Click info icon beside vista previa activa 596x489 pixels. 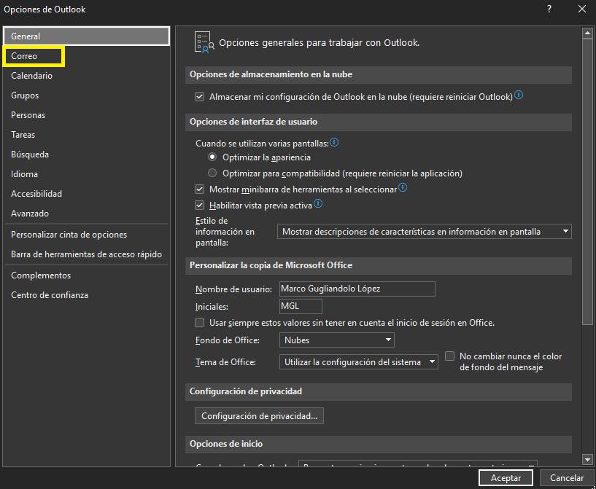tap(318, 204)
